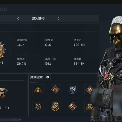This screenshot has width=122, height=122.
Task: Select the blue-gold crossed weapons crest badge
Action: point(55,106)
